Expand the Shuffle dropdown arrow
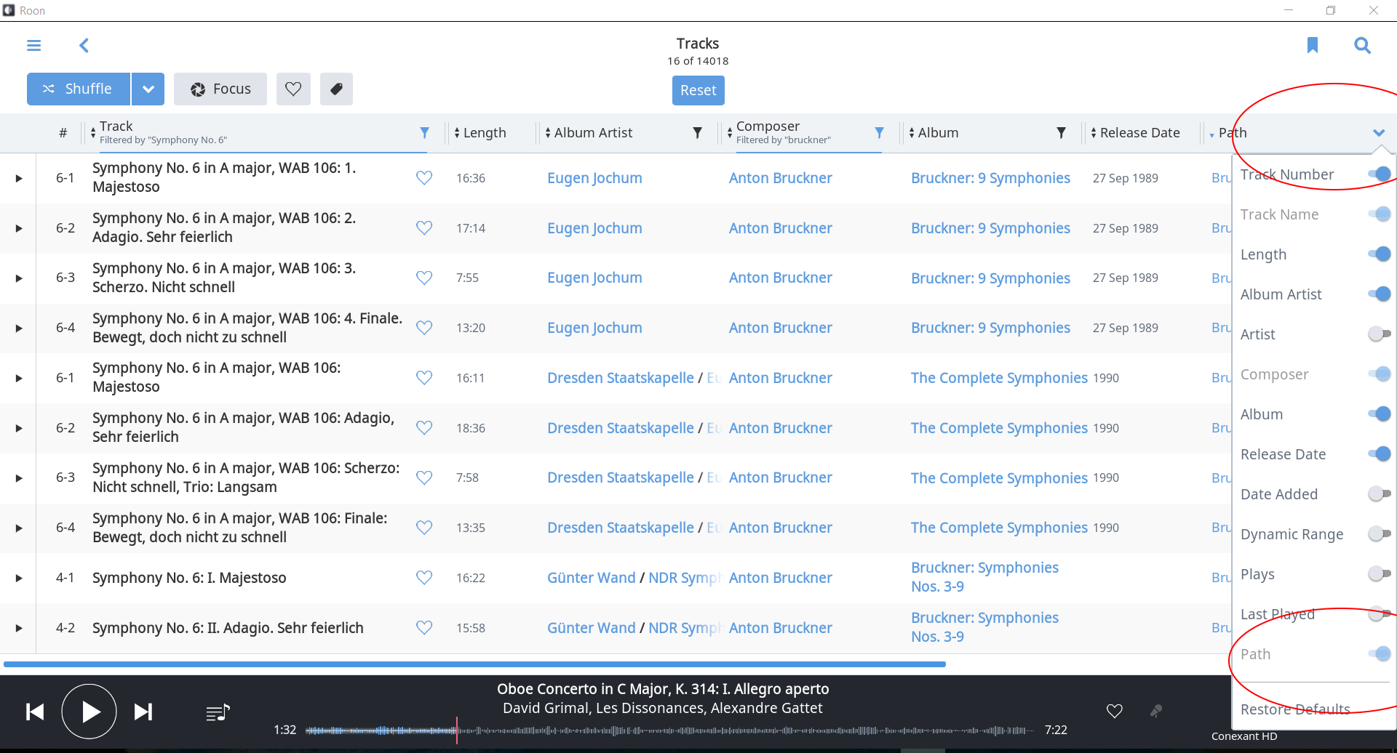Image resolution: width=1397 pixels, height=753 pixels. [148, 89]
